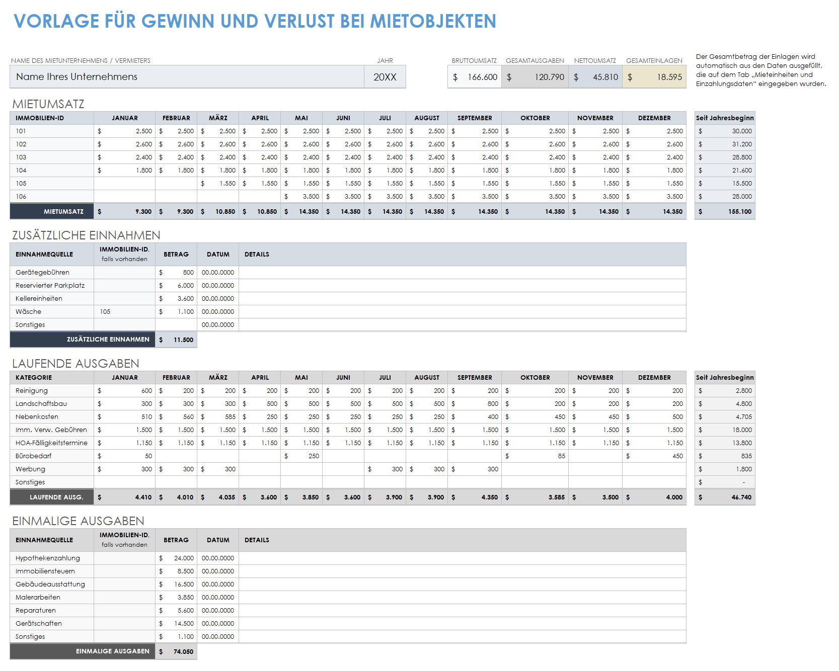Select the property ID 106 row label

point(52,197)
